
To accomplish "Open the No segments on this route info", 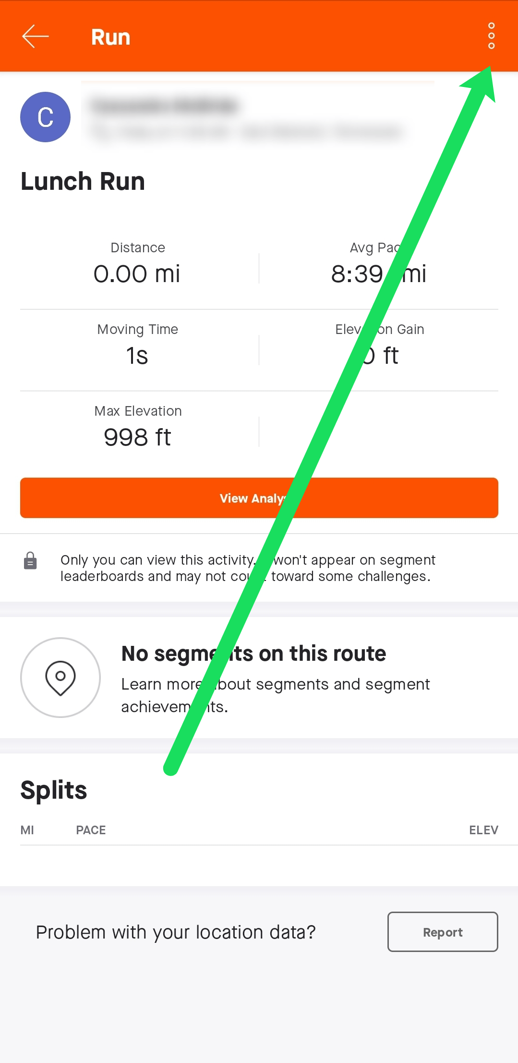I will tap(253, 653).
